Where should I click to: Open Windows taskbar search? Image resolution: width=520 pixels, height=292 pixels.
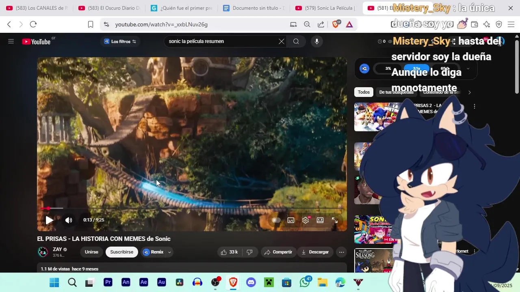pos(72,283)
